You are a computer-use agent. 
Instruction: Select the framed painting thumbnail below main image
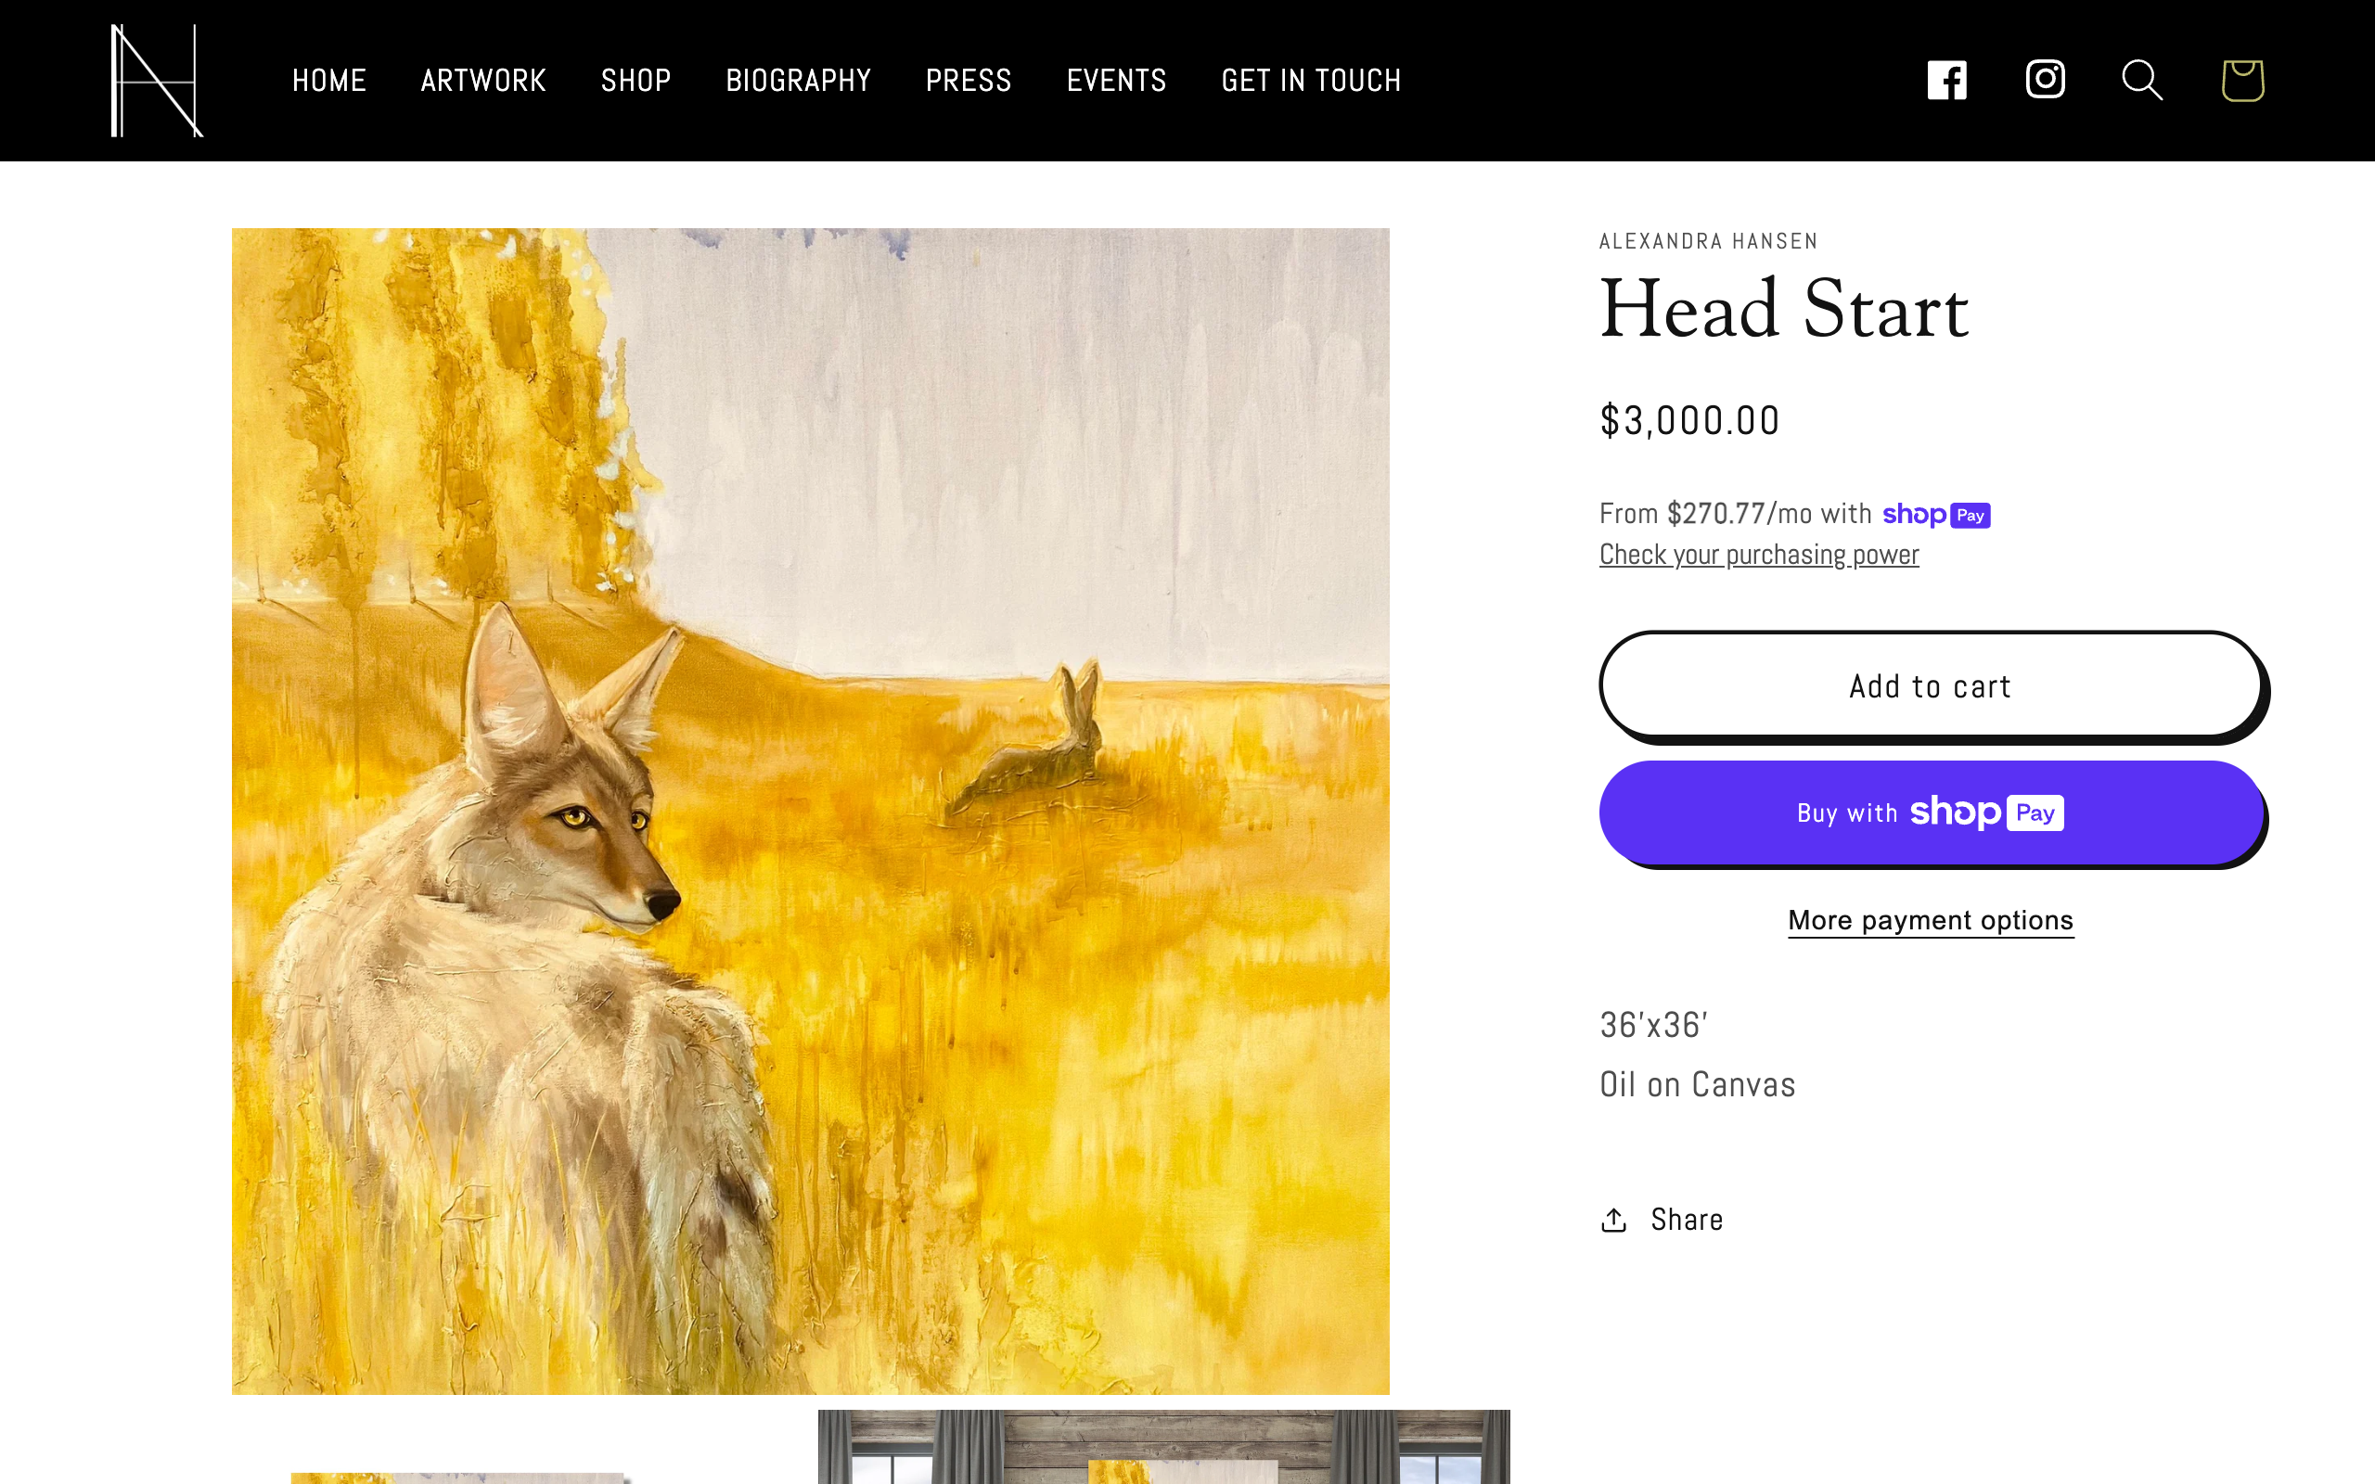pyautogui.click(x=1163, y=1452)
